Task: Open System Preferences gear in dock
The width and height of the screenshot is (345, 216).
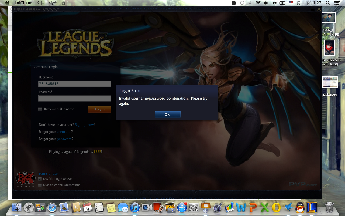Action: (x=194, y=207)
